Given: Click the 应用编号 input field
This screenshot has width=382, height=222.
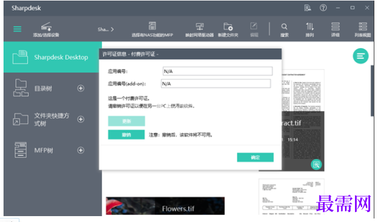Looking at the screenshot, I should (x=218, y=71).
